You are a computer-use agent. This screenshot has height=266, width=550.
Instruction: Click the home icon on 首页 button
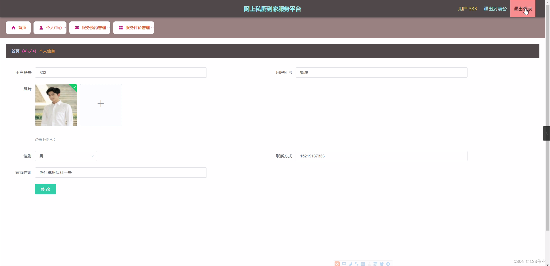[13, 28]
